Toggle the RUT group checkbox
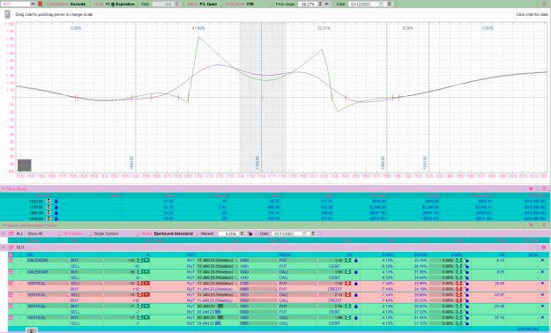 coord(11,248)
